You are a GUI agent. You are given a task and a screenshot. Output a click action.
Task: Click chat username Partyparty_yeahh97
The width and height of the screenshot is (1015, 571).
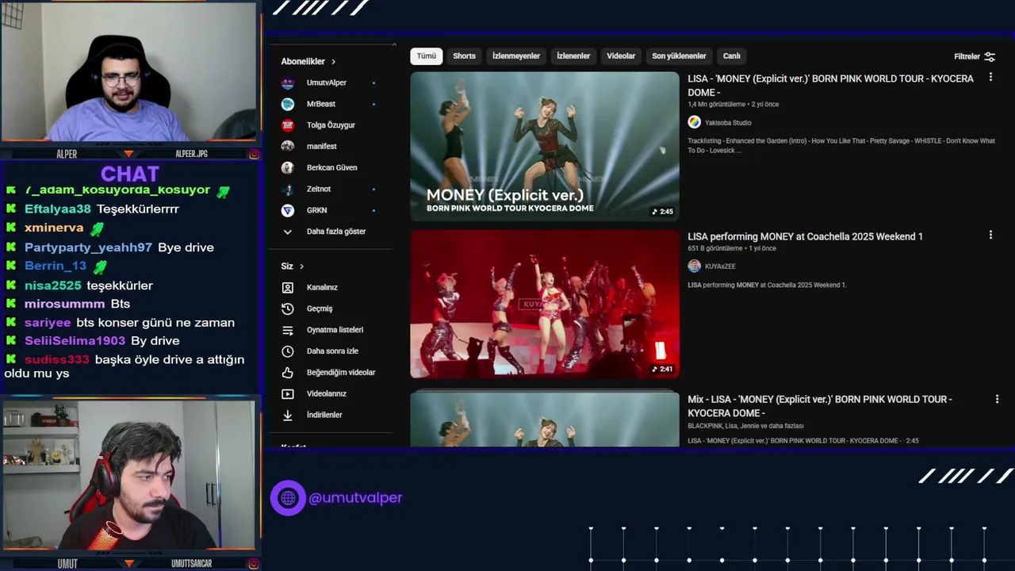[x=88, y=247]
